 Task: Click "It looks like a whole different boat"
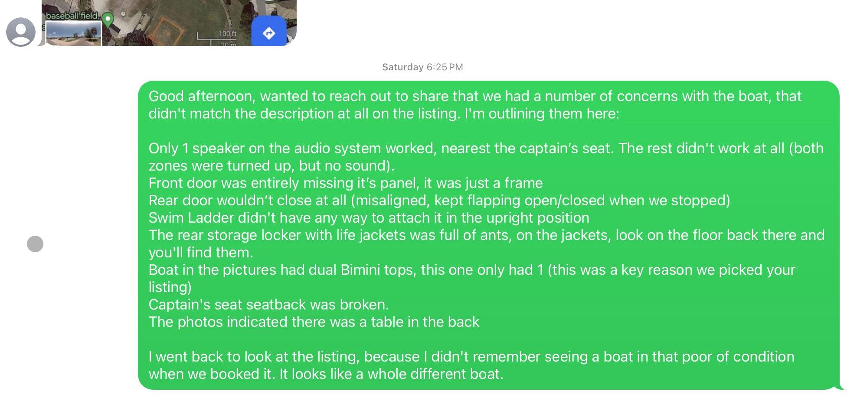(391, 374)
